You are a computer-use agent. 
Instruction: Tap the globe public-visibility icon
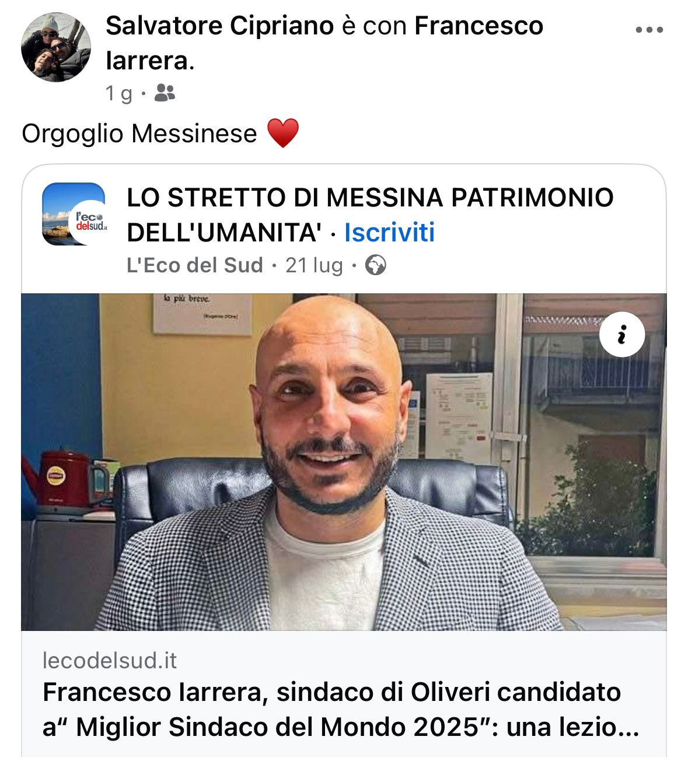[x=376, y=266]
